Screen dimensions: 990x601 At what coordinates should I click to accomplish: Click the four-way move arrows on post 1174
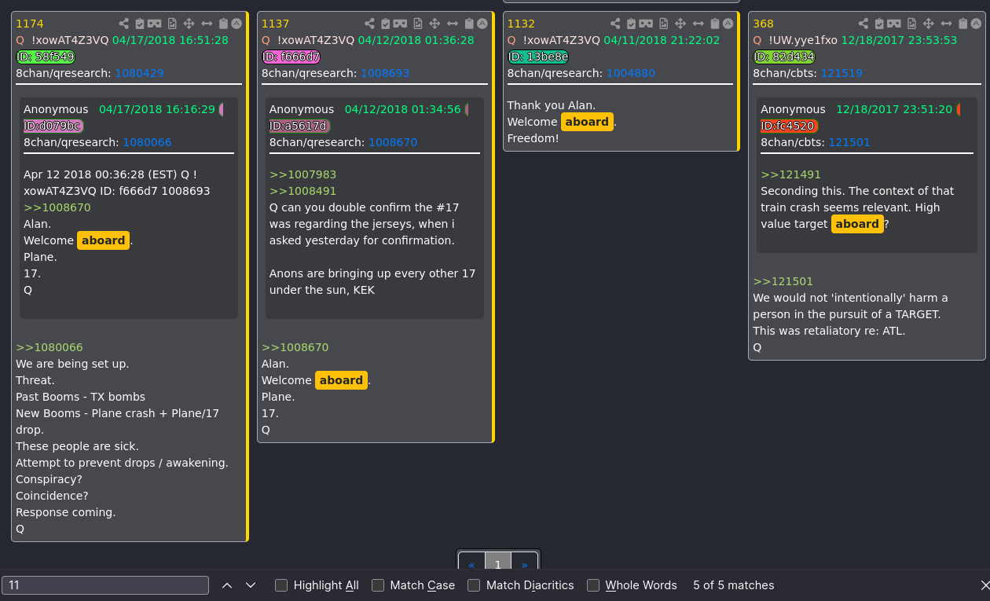click(189, 24)
